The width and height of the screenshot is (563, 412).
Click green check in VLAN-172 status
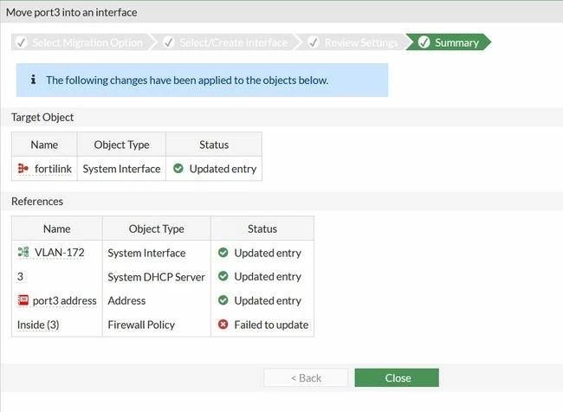click(x=223, y=252)
